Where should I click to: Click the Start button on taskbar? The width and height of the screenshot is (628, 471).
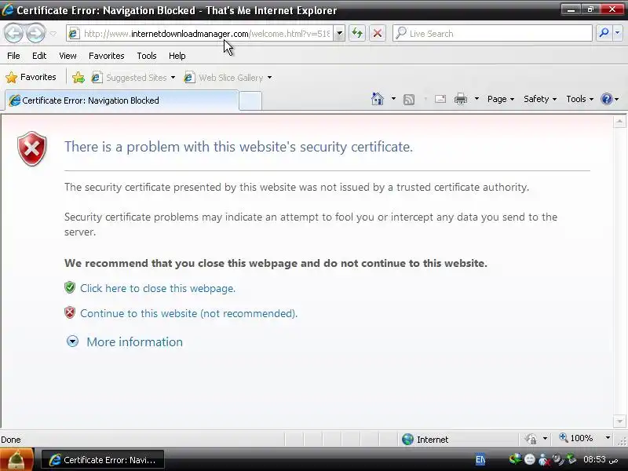point(16,460)
